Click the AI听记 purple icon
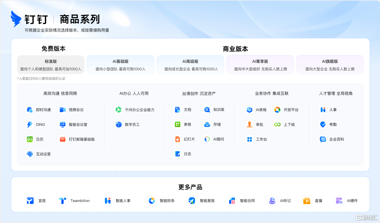This screenshot has width=380, height=223. click(272, 201)
